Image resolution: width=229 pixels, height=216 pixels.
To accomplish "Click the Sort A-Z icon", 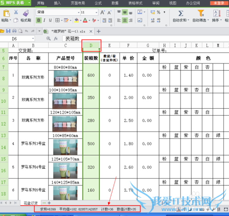I will coord(217,13).
